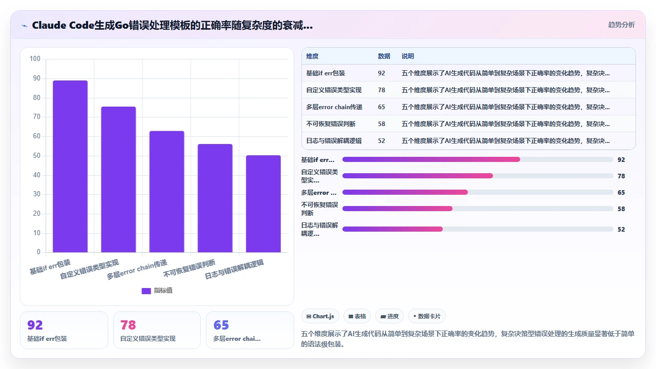
Task: Click the 多层error chain传递 bar in chart
Action: pos(167,192)
